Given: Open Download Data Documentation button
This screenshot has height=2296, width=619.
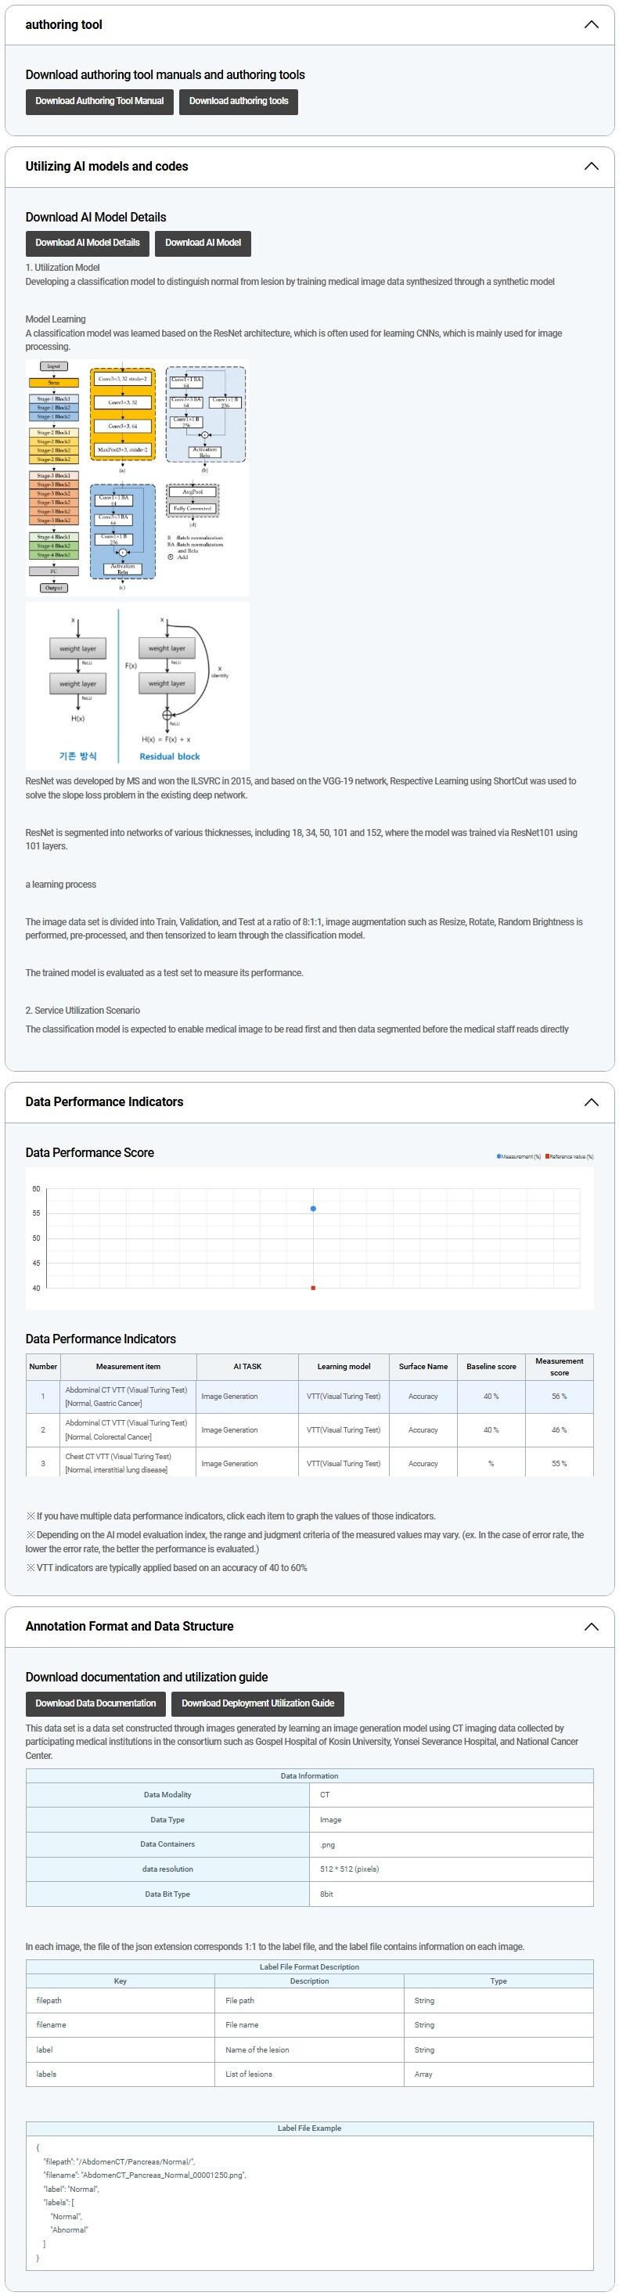Looking at the screenshot, I should coord(95,1703).
